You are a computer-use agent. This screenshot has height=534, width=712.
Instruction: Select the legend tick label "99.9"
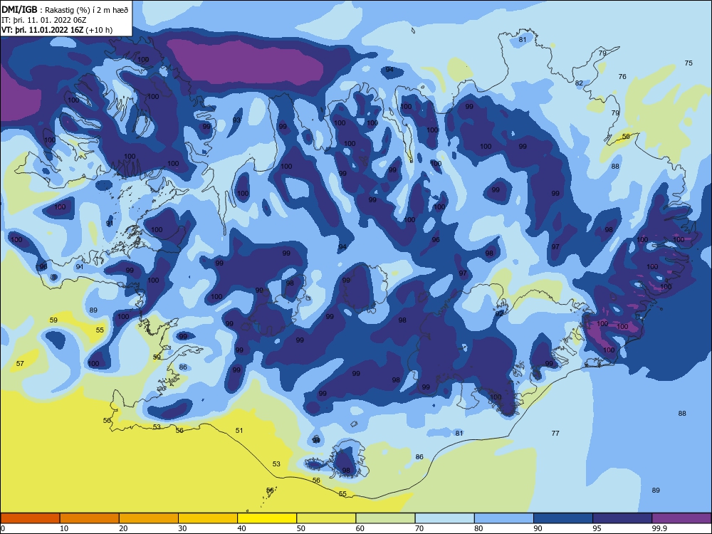pos(659,528)
